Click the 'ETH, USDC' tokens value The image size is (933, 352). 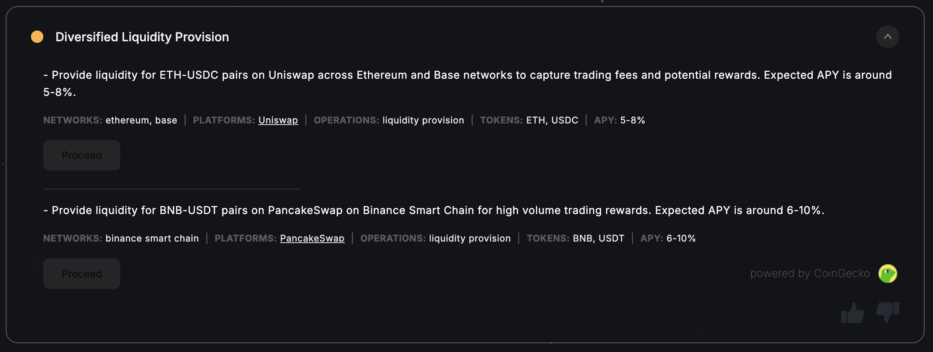coord(552,120)
